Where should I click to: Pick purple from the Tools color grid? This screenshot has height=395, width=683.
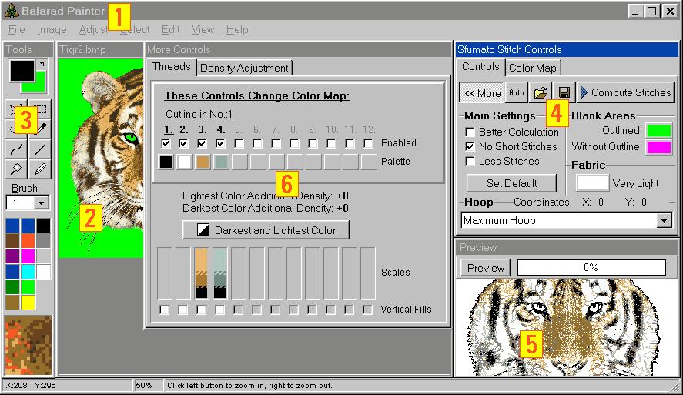[12, 256]
